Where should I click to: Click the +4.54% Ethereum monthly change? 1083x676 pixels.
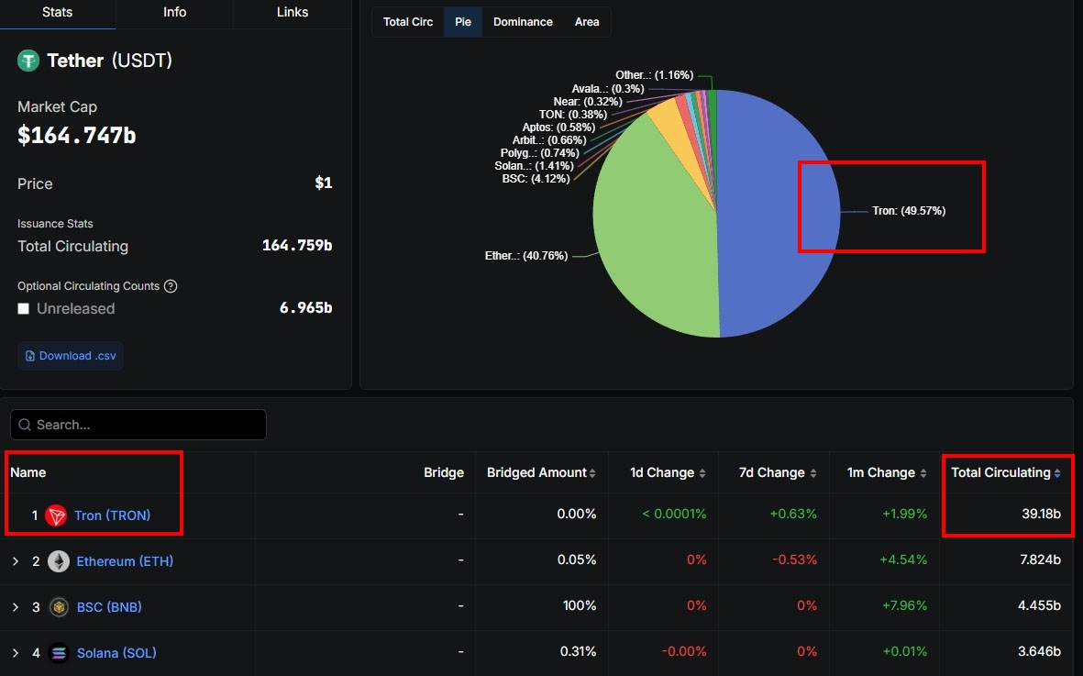coord(903,560)
